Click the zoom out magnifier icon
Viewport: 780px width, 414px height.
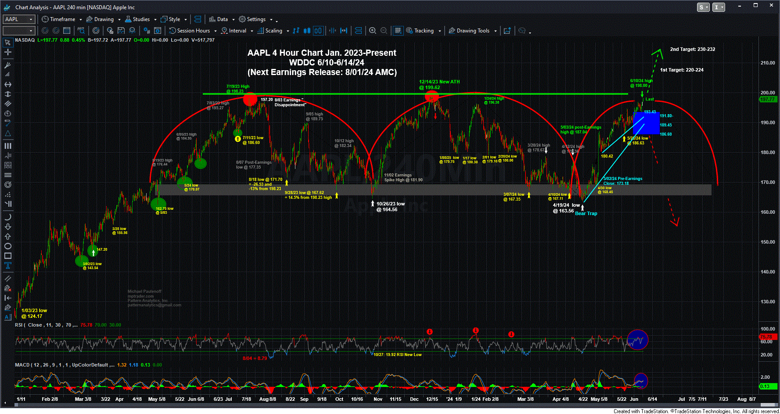coord(384,31)
